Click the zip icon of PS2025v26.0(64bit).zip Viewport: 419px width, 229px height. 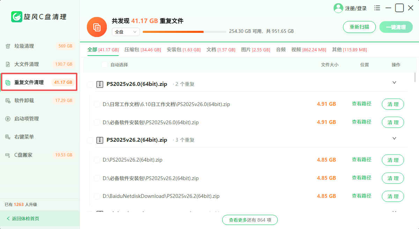100,84
